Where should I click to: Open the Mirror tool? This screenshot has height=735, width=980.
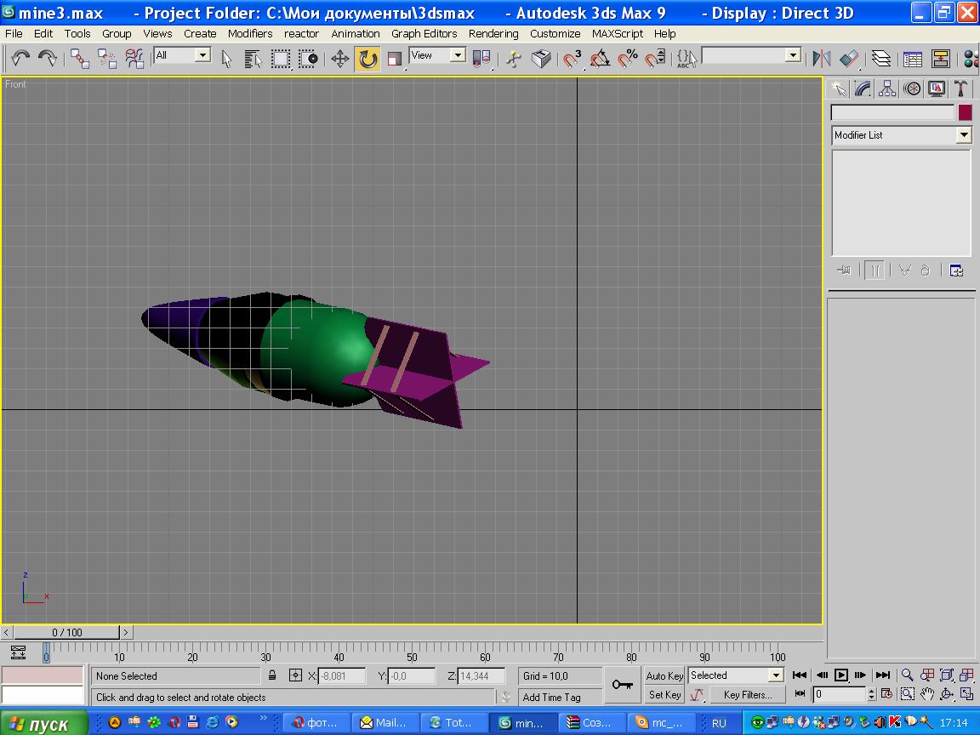821,59
